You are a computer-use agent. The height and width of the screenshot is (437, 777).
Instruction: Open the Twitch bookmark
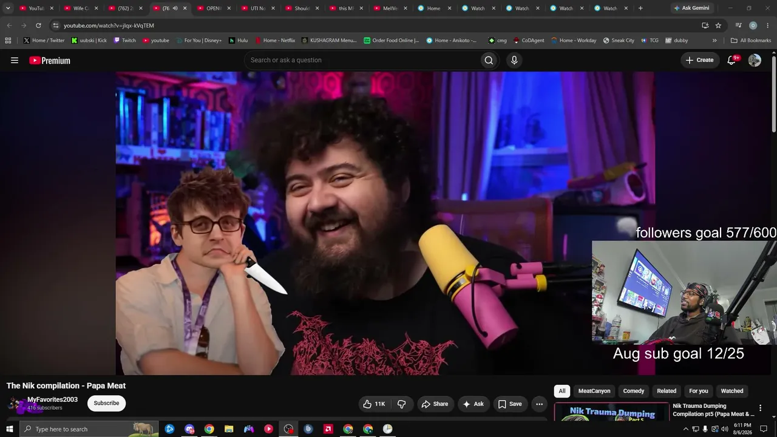coord(125,41)
